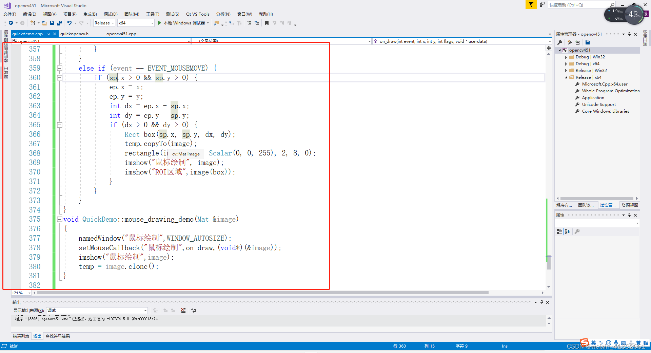Clear all output pane icon
This screenshot has height=353, width=651.
(x=183, y=311)
